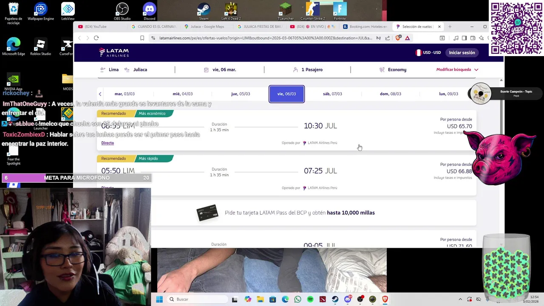Image resolution: width=544 pixels, height=306 pixels.
Task: Select date mié, 04/03
Action: point(183,94)
